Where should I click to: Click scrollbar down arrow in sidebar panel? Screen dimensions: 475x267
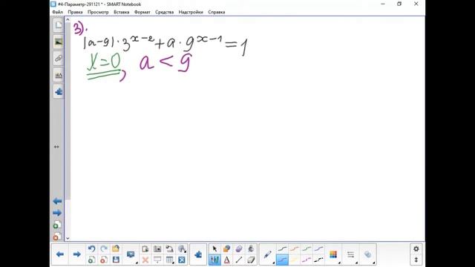68,239
